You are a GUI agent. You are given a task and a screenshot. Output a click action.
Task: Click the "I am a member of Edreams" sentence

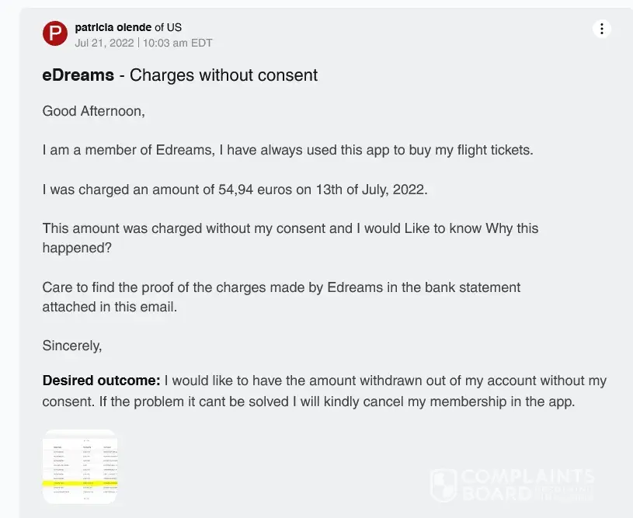pyautogui.click(x=287, y=150)
